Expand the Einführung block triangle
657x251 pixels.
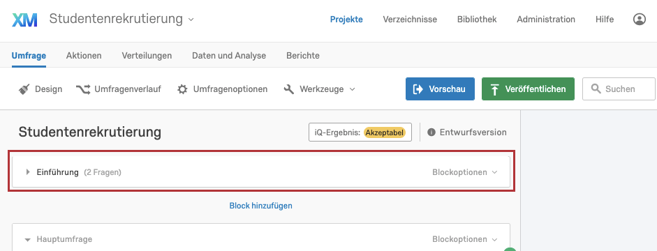[x=28, y=172]
